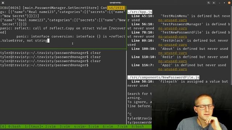Click no-unused-vars link under TestUnlock warning
Viewport: 232px width, 130px height.
(173, 45)
